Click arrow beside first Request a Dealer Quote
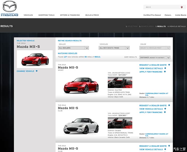Viewport: 187px width, 152px height. coord(169,65)
